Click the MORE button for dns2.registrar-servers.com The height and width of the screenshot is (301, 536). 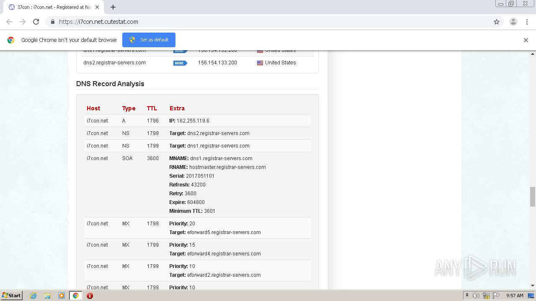tap(180, 63)
